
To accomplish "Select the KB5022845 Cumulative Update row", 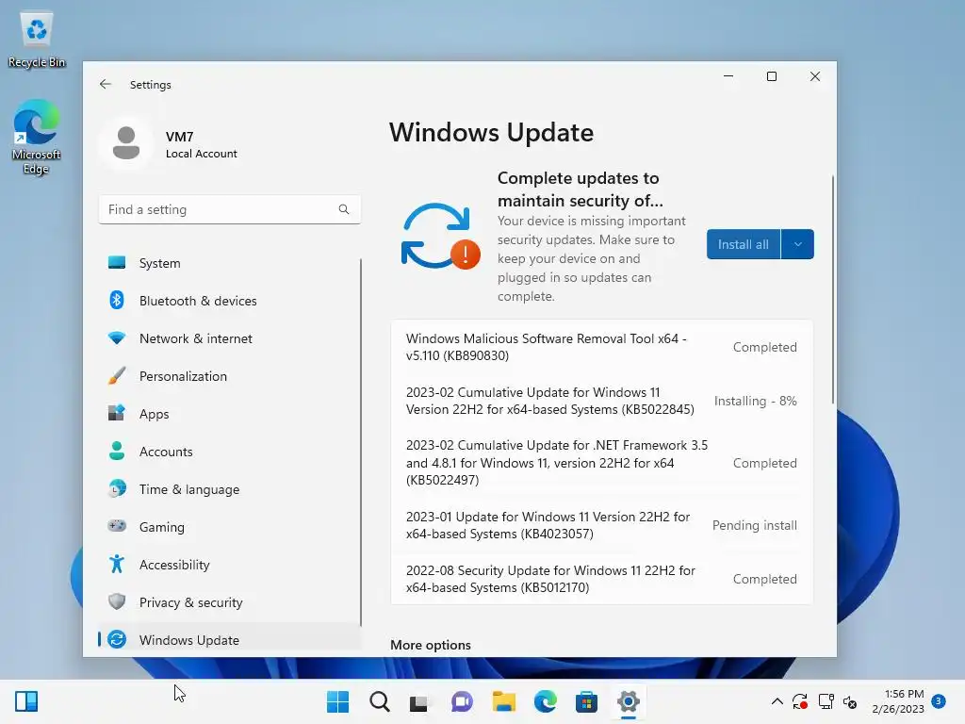I will (602, 401).
